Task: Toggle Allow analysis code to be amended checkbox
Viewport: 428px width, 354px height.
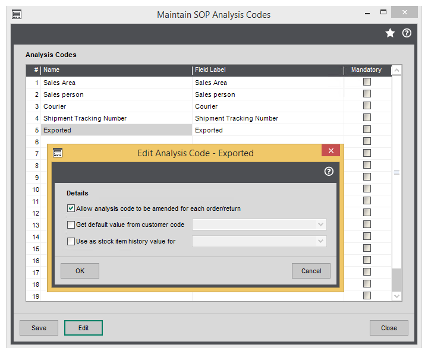Action: coord(71,208)
